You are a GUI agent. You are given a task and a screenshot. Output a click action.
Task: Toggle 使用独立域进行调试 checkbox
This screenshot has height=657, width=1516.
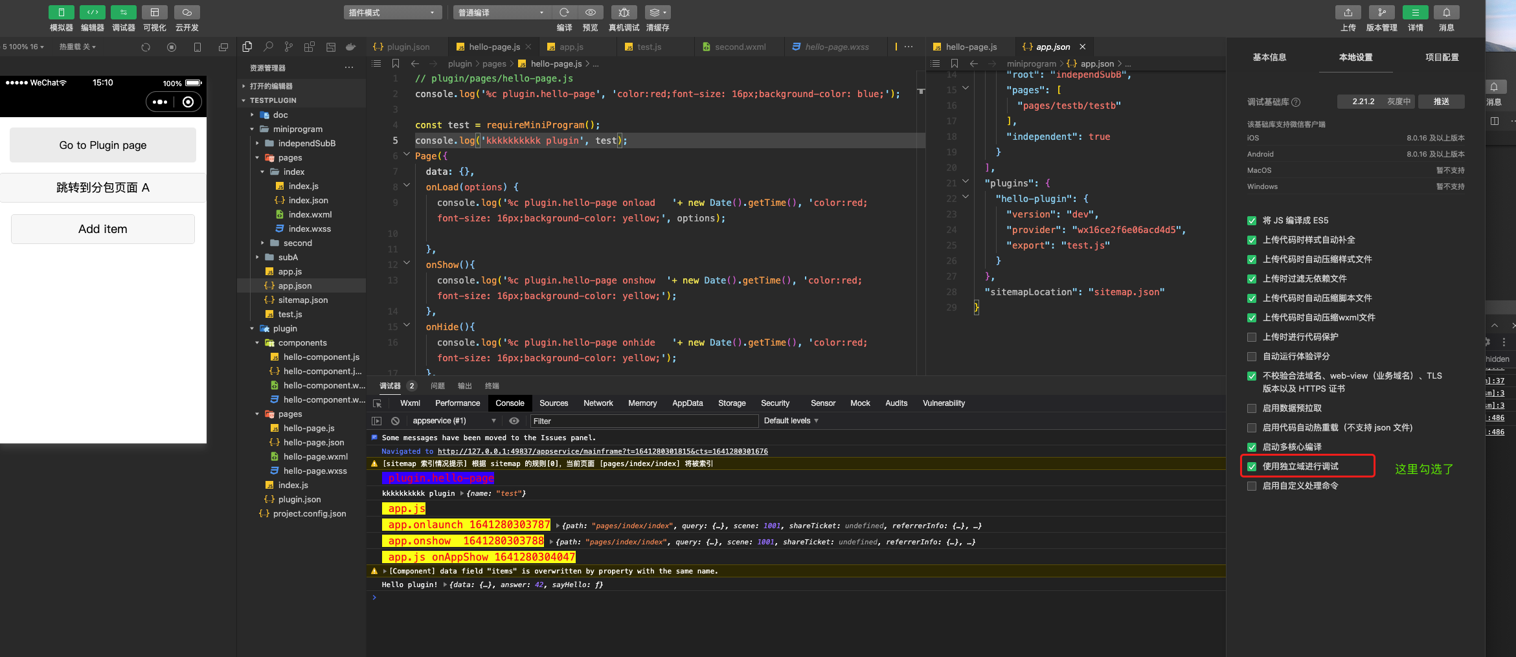pyautogui.click(x=1252, y=467)
